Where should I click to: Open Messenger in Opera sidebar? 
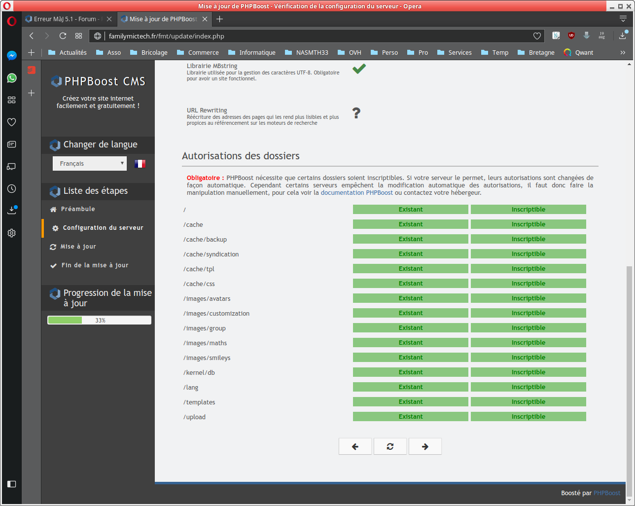tap(12, 56)
